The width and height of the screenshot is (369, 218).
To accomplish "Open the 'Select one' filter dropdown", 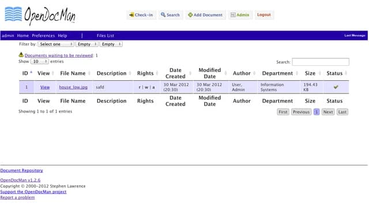I will (x=56, y=44).
